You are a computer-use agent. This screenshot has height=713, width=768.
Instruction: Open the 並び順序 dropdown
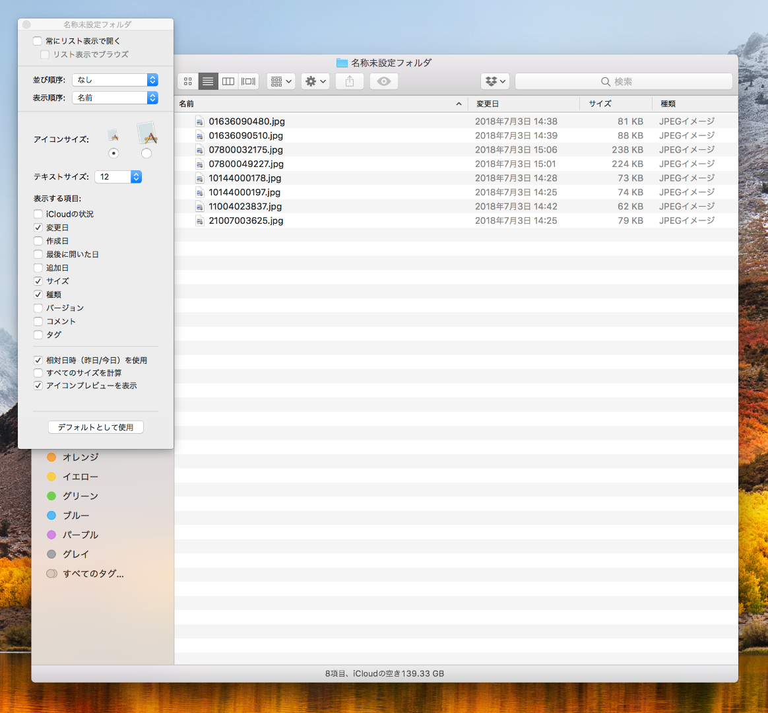click(115, 80)
